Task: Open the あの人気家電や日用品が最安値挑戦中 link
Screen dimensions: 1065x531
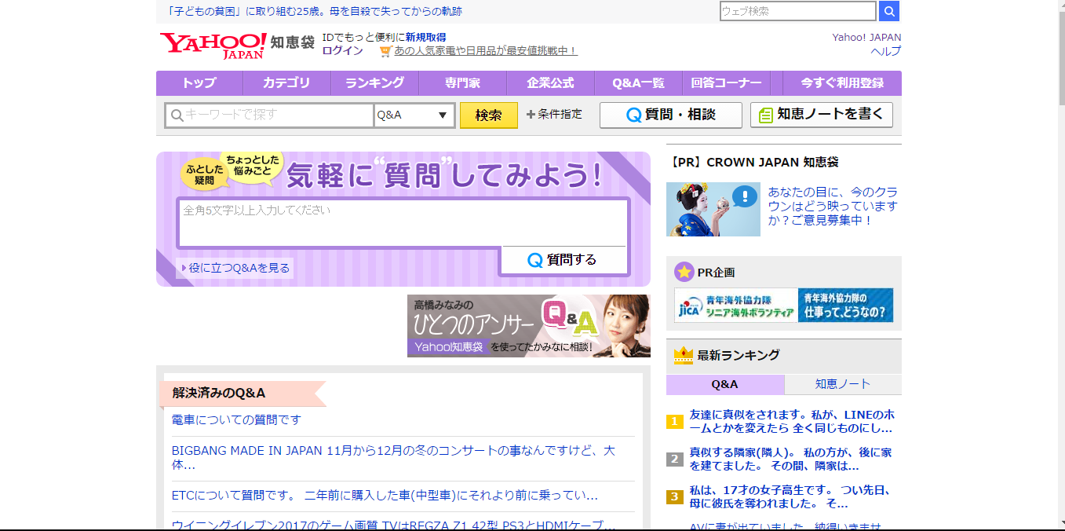Action: (x=486, y=50)
